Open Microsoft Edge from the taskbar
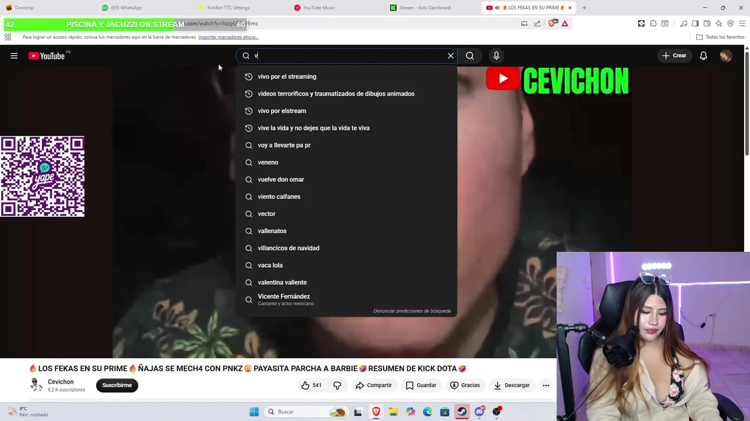750x421 pixels. (x=428, y=412)
